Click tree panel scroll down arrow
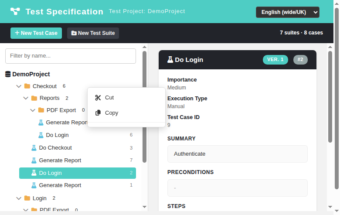Image resolution: width=340 pixels, height=215 pixels. click(x=144, y=207)
